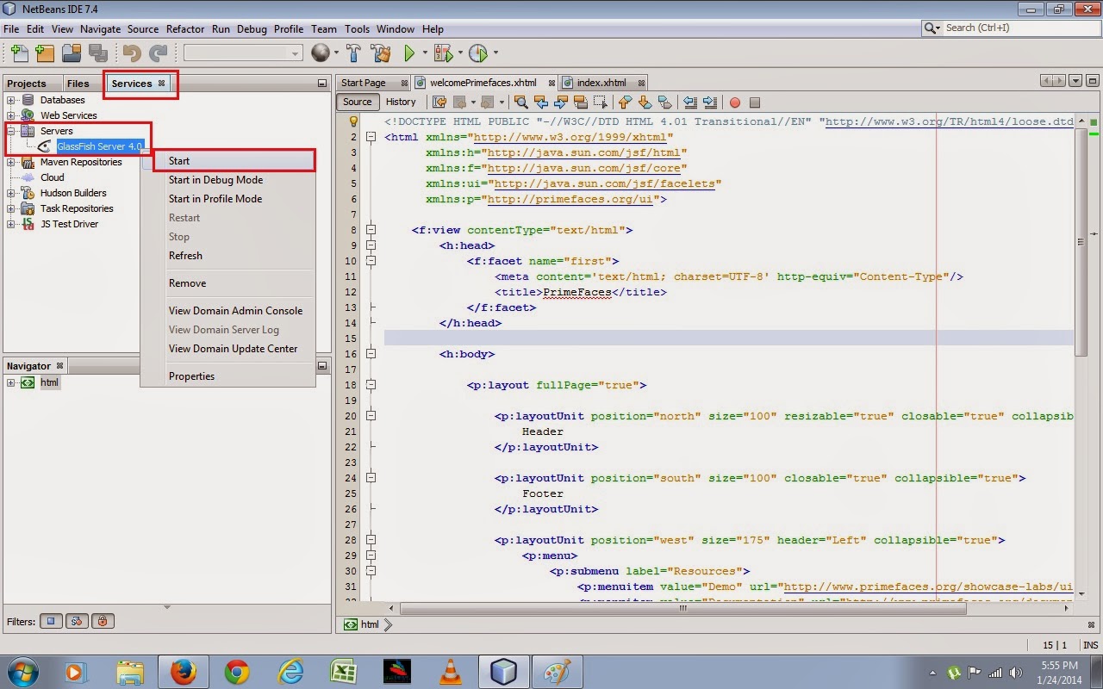Click the Debug Project toolbar icon
The height and width of the screenshot is (689, 1103).
[443, 53]
